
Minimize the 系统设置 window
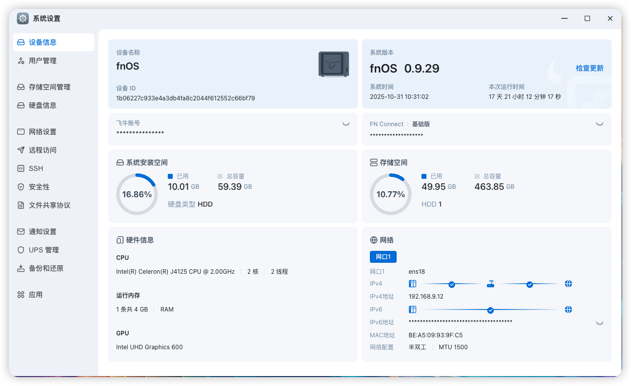pyautogui.click(x=564, y=18)
